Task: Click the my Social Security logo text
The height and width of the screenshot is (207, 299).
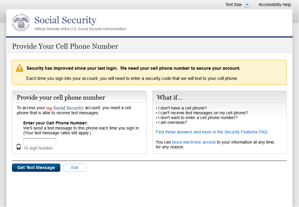Action: (x=65, y=108)
